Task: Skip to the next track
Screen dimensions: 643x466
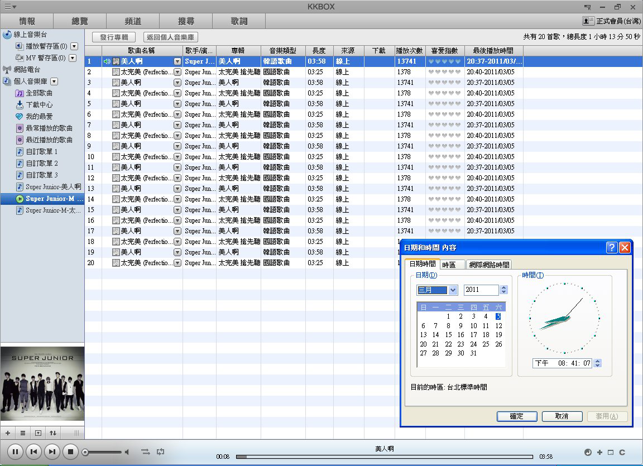Action: click(52, 451)
